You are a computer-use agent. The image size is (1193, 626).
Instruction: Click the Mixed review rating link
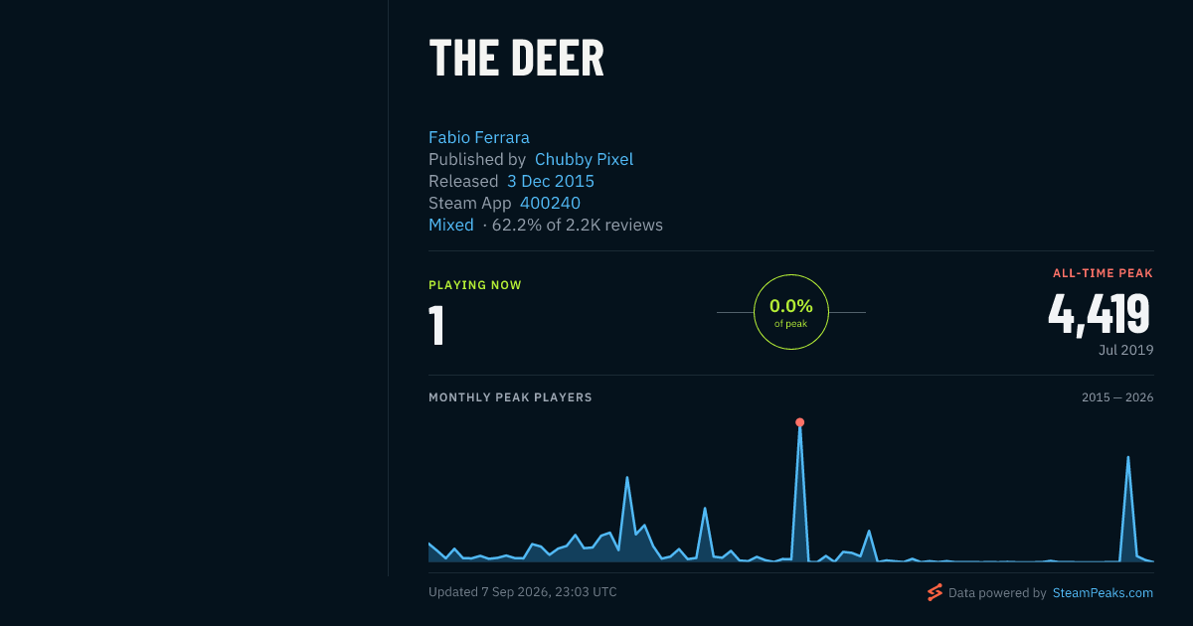[451, 225]
